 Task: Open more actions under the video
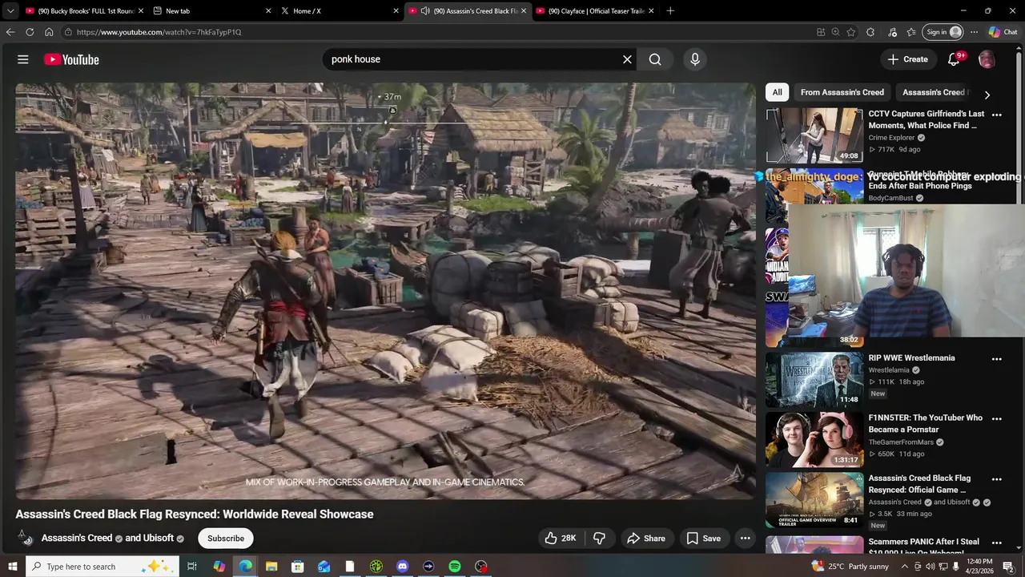point(746,539)
